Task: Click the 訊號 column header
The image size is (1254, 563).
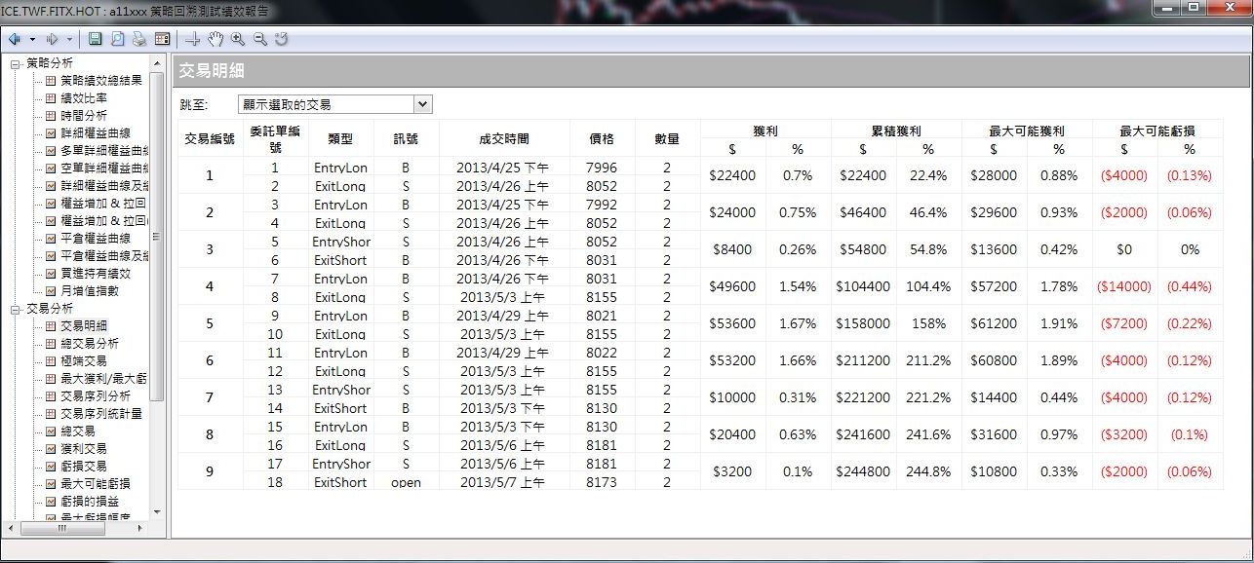Action: click(x=406, y=138)
